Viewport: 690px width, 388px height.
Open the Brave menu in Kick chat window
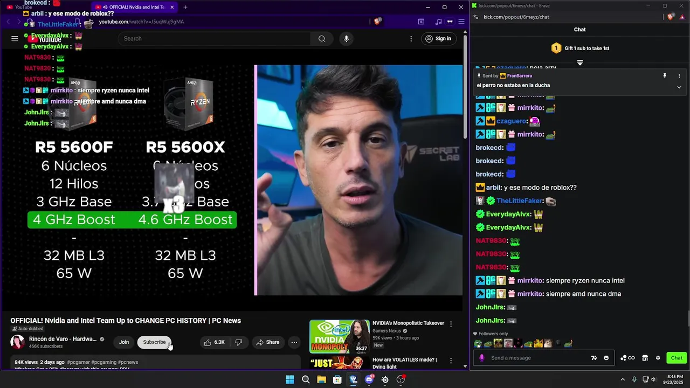pyautogui.click(x=682, y=17)
